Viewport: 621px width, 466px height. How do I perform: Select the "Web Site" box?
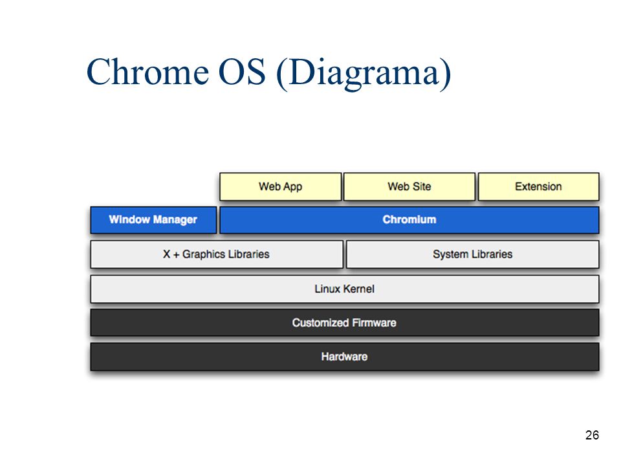409,186
